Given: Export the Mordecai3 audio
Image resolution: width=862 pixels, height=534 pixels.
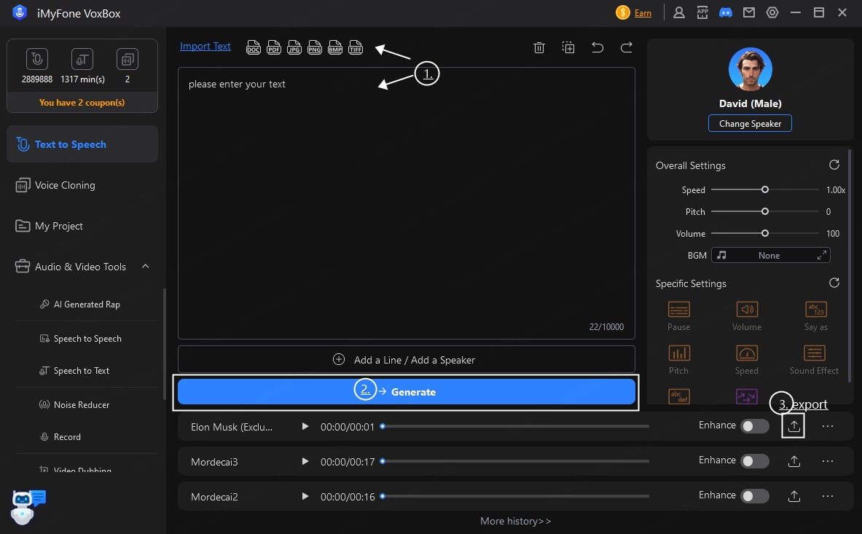Looking at the screenshot, I should click(794, 461).
